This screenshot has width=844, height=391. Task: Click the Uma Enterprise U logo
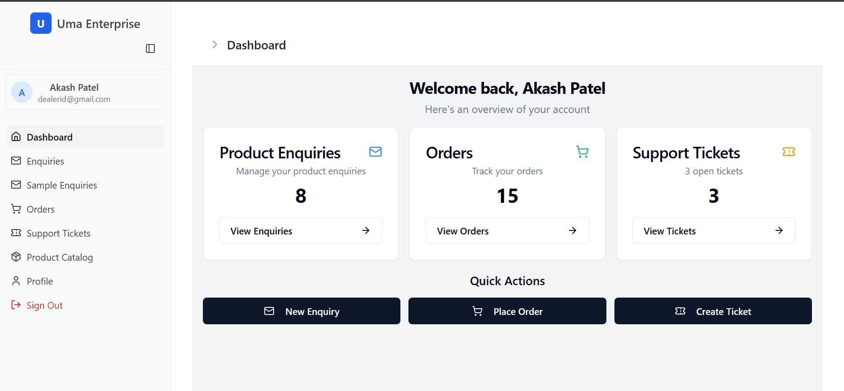40,23
